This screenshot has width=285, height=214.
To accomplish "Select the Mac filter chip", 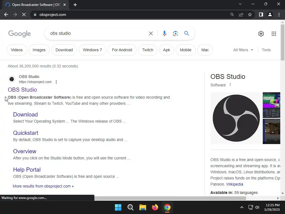I will pyautogui.click(x=205, y=50).
